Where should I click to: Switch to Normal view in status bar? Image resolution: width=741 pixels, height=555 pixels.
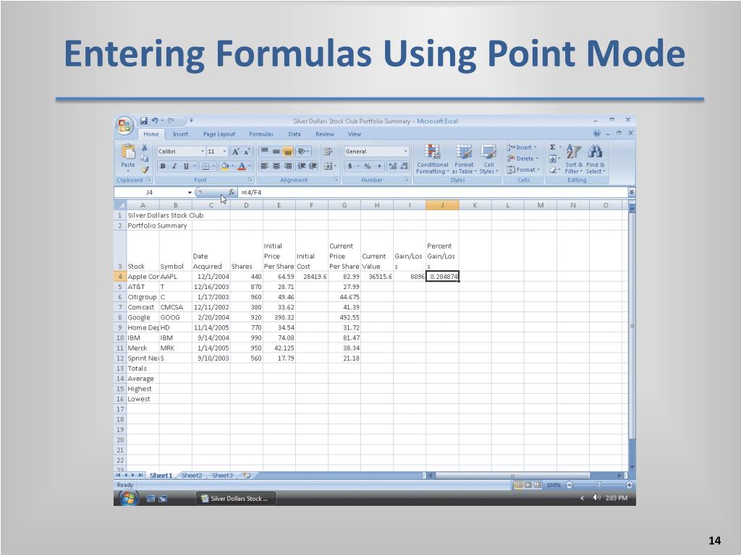click(518, 485)
